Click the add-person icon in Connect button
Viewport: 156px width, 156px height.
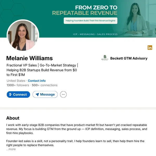tap(10, 94)
